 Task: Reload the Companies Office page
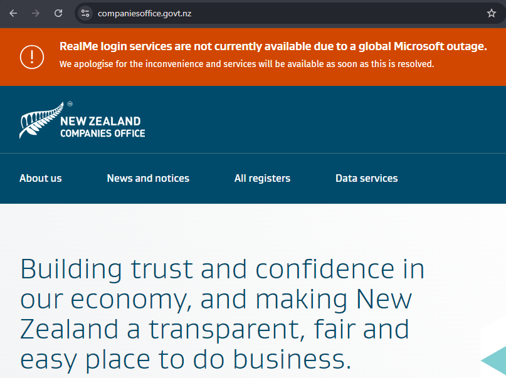[58, 13]
